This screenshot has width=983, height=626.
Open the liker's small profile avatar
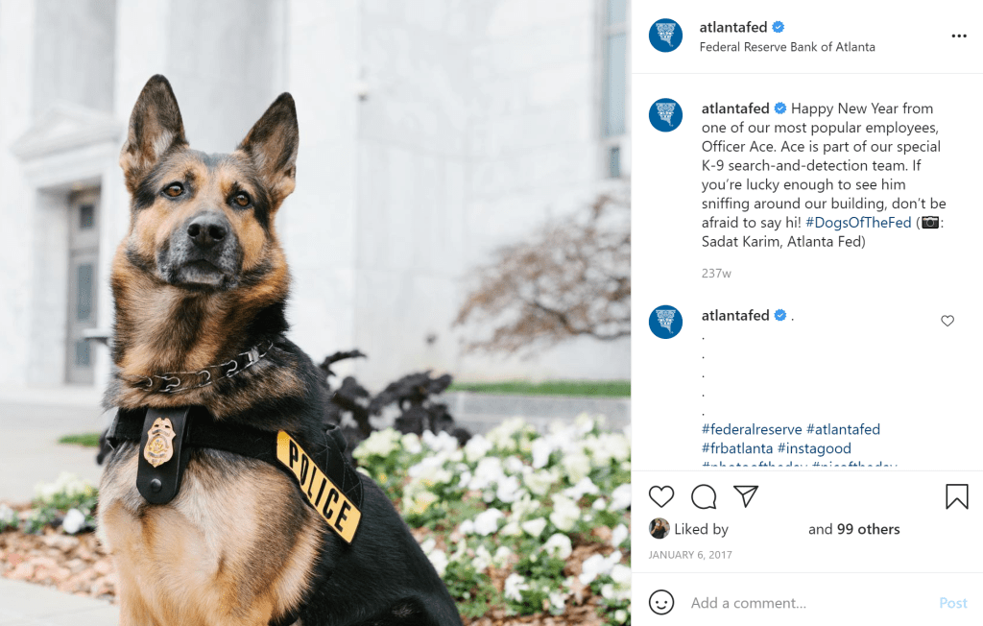click(x=659, y=528)
